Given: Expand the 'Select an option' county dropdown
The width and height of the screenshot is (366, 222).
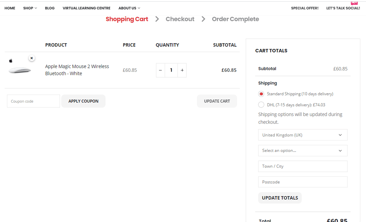Looking at the screenshot, I should pos(303,150).
